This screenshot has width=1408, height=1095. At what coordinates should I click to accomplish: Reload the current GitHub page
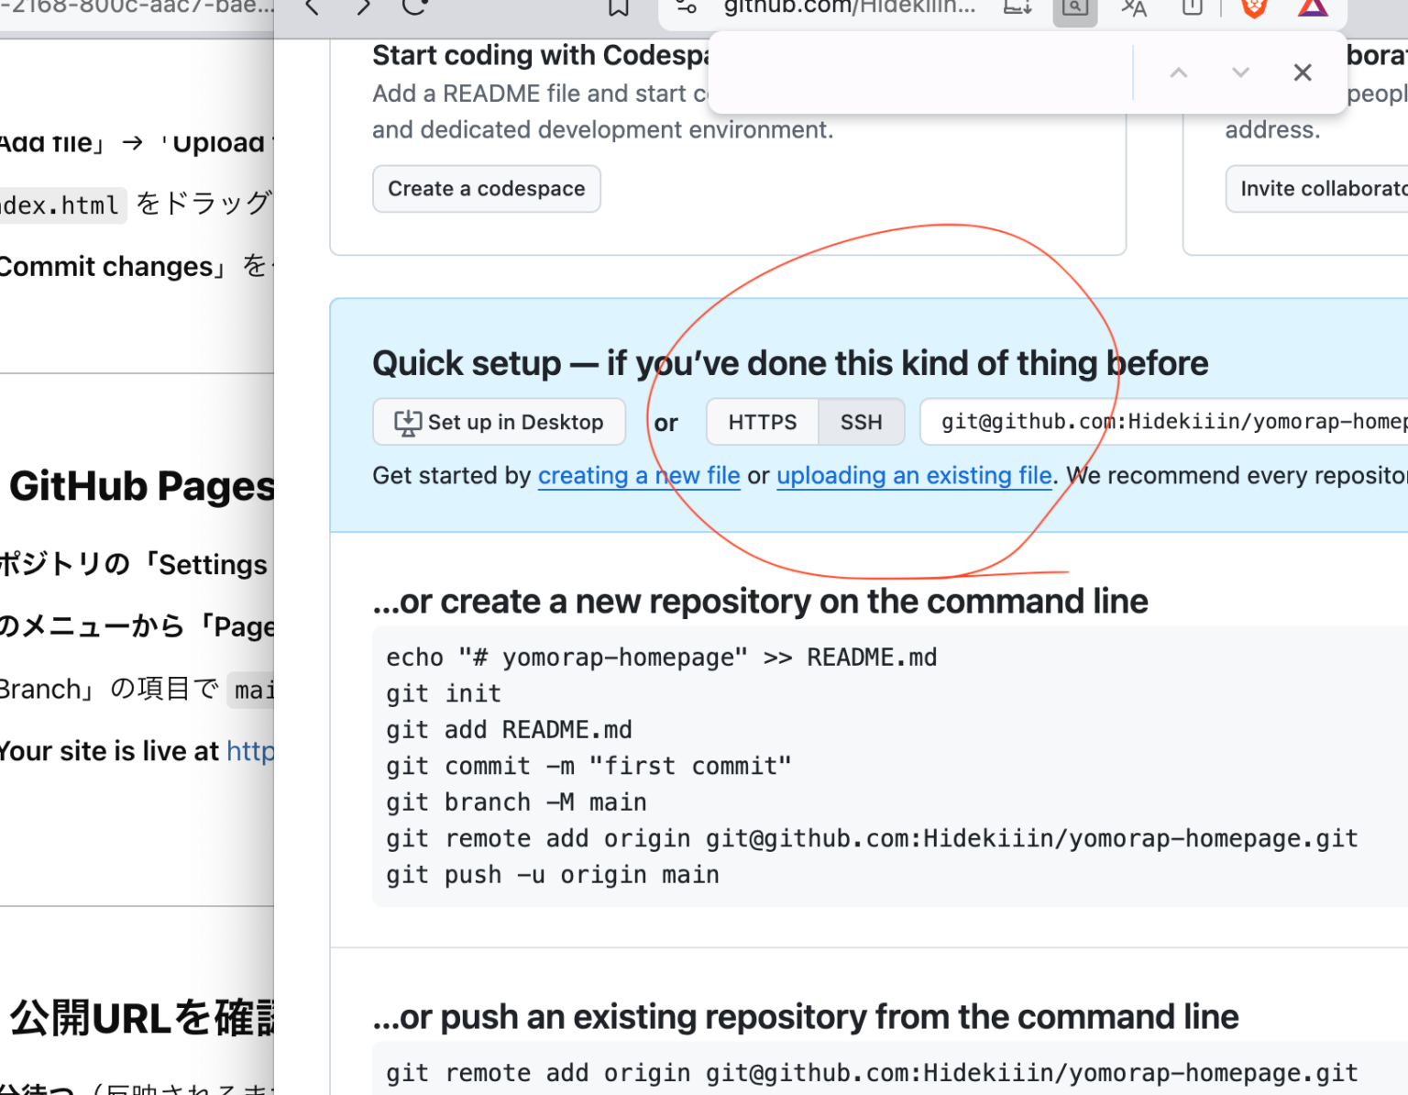(413, 6)
